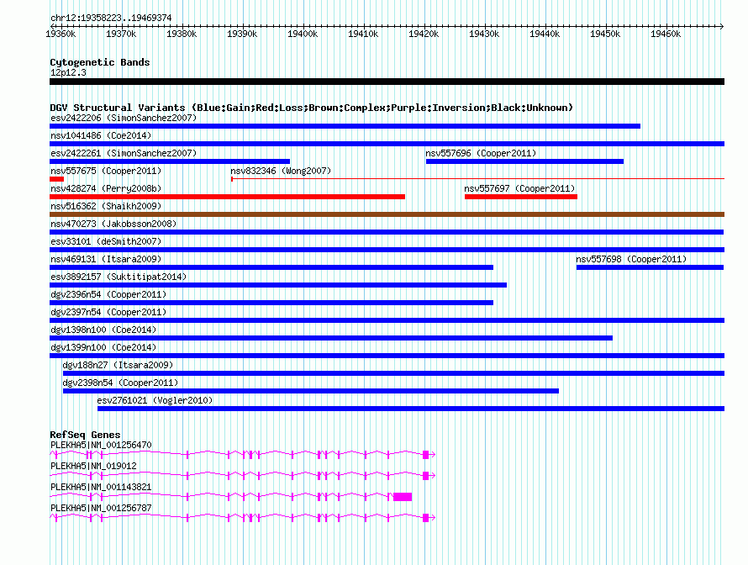Open the dgv2398n54 (Cooper2011) variant label

coord(120,383)
